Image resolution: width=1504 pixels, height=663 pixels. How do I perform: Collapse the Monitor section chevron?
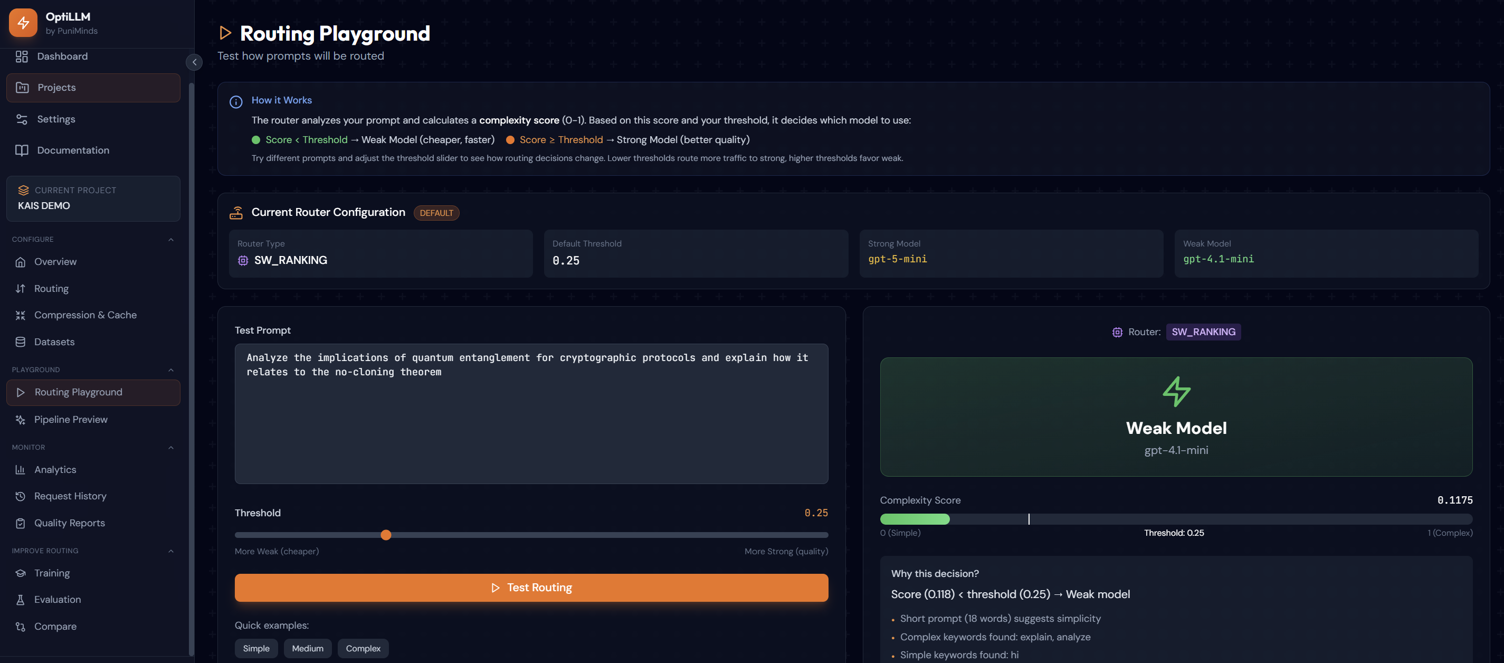tap(171, 448)
